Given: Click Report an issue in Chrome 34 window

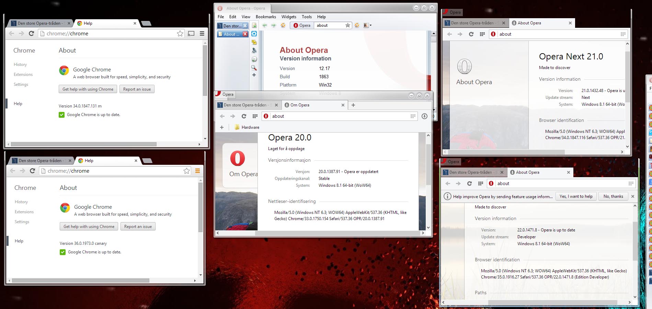Looking at the screenshot, I should [137, 89].
